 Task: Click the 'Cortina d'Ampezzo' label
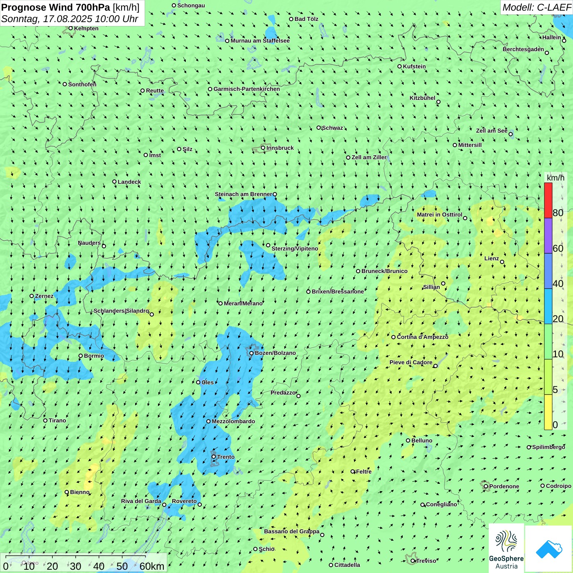pos(422,337)
